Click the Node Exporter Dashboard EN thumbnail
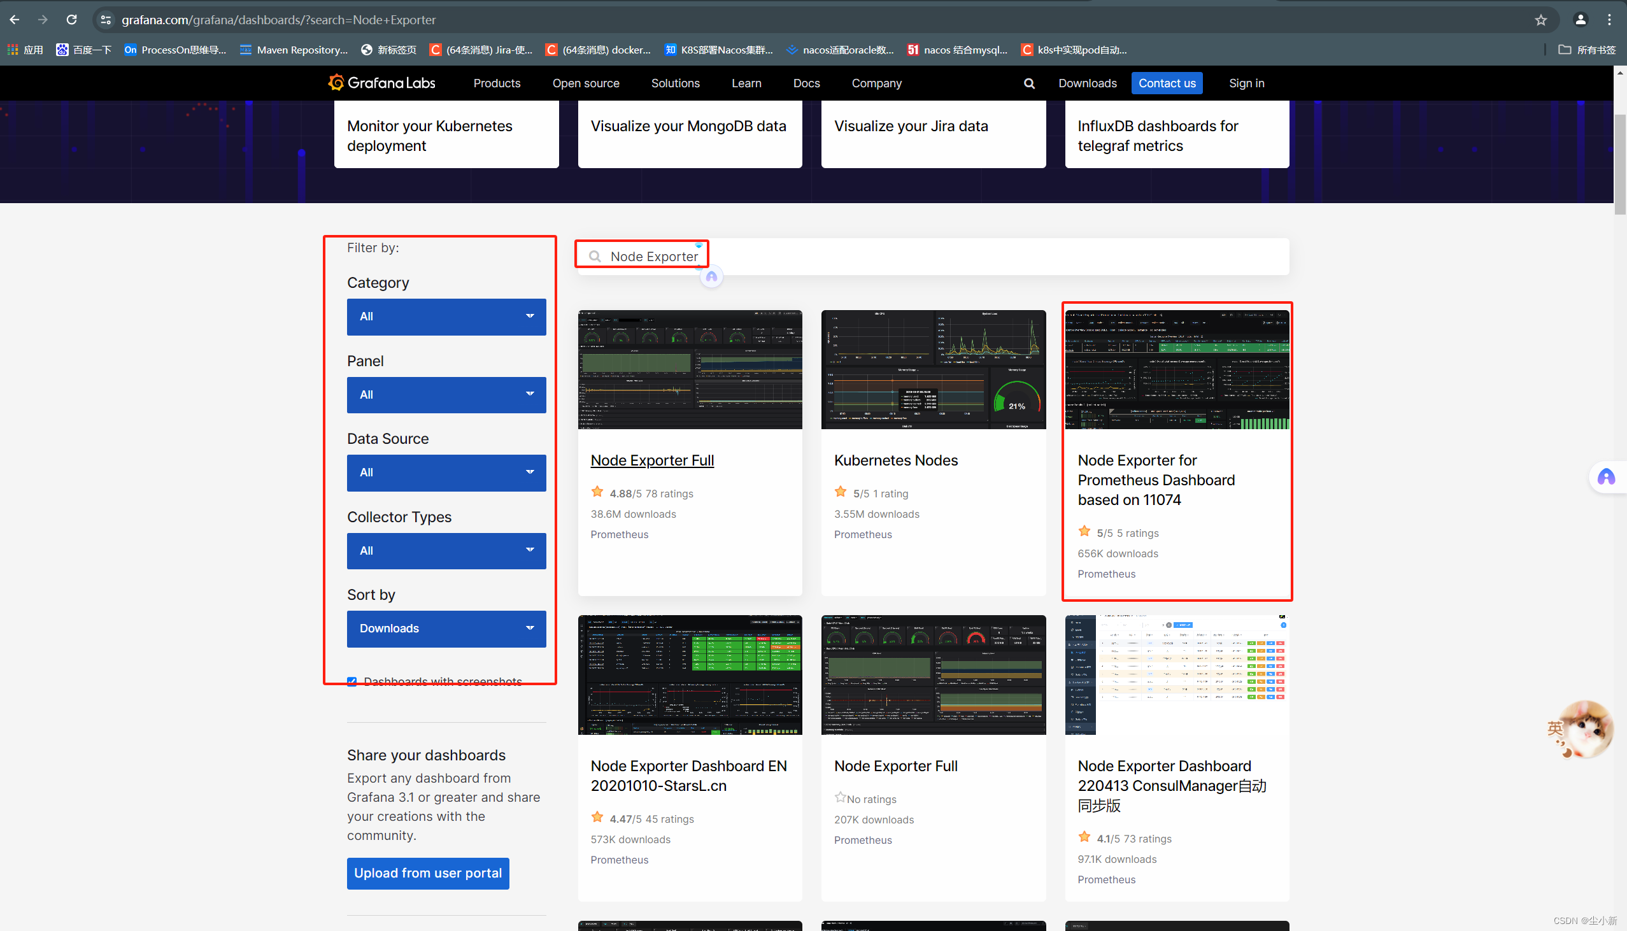Screen dimensions: 1627x931 pos(690,675)
